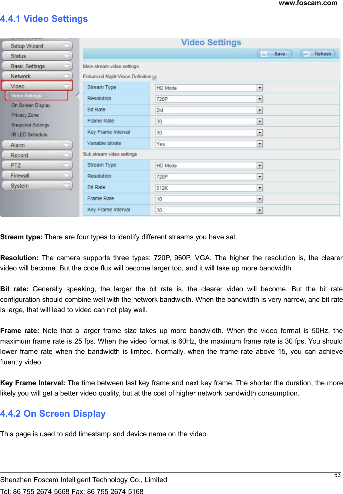Open the Snapshot Settings page
343x494 pixels.
tap(30, 125)
